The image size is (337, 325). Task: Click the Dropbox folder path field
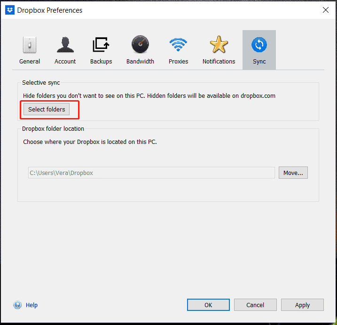click(151, 173)
